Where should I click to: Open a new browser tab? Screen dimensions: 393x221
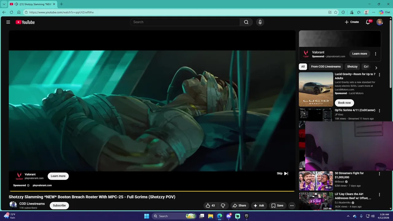[61, 4]
